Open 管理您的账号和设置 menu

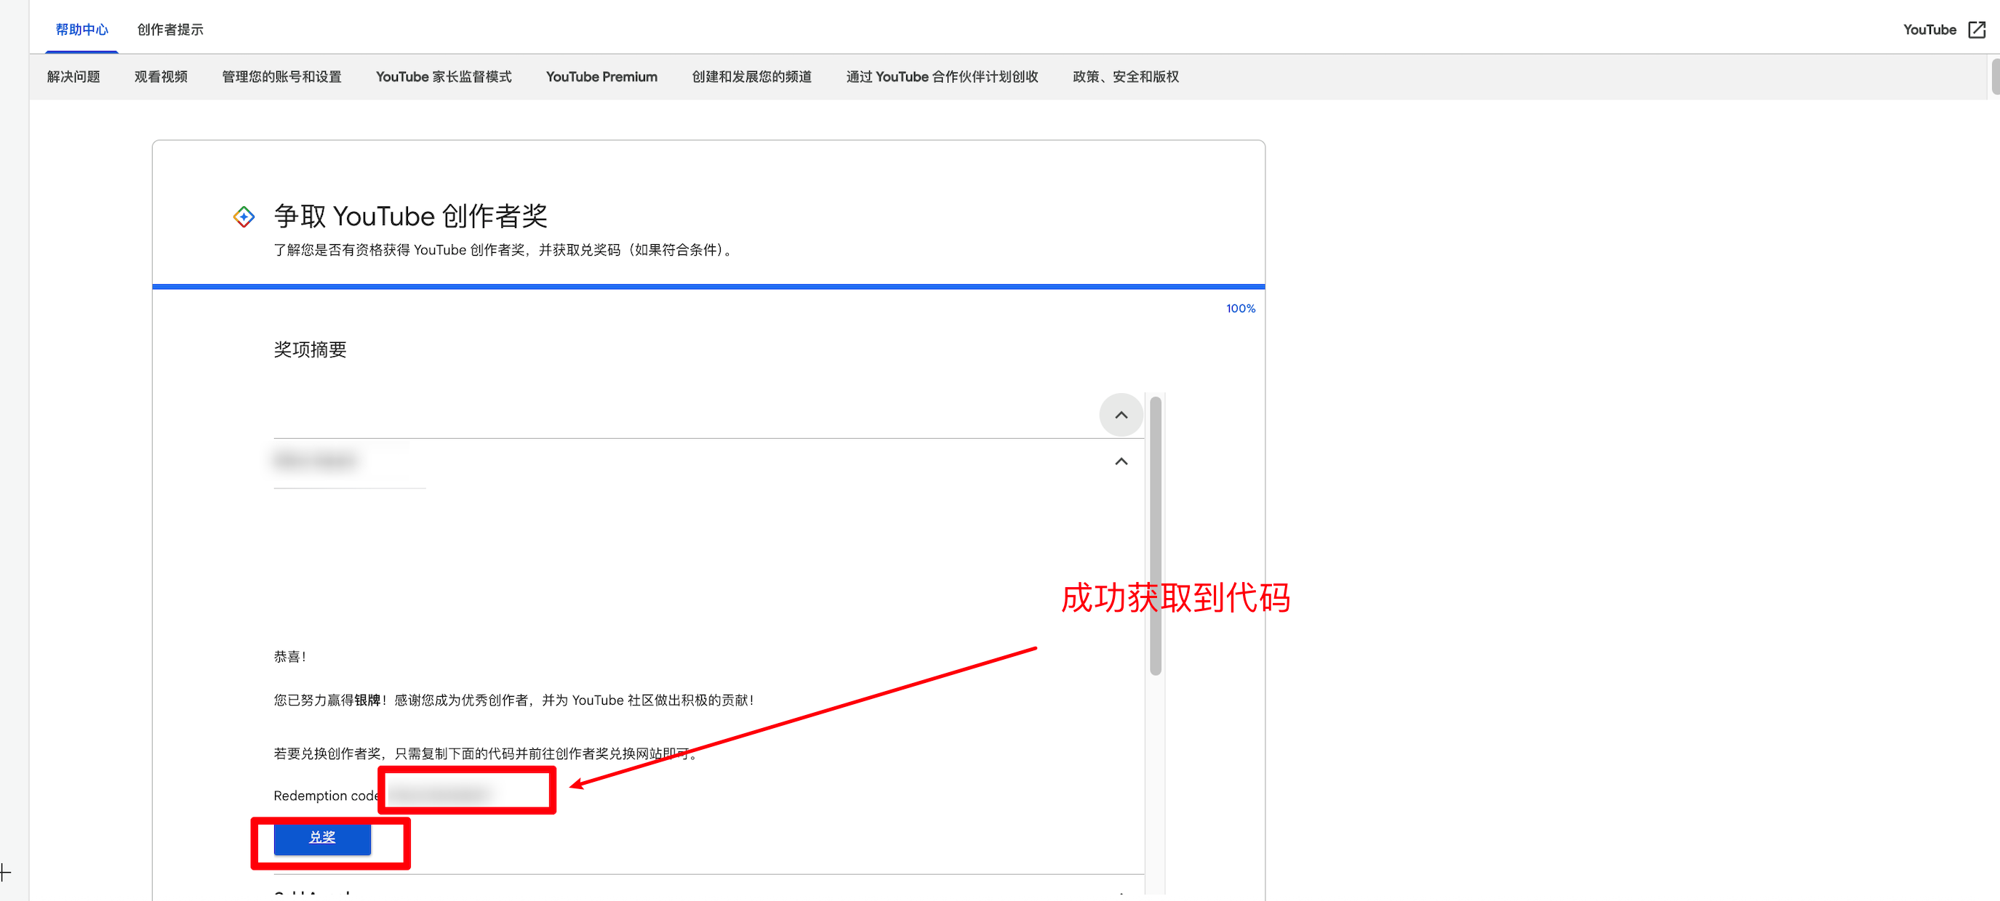coord(281,77)
